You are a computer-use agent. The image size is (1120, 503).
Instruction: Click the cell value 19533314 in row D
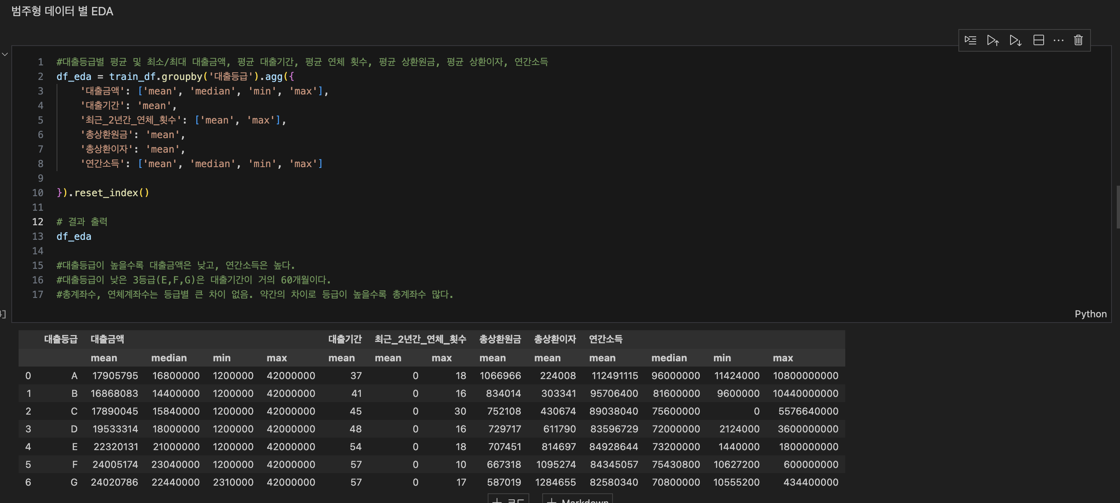click(115, 429)
